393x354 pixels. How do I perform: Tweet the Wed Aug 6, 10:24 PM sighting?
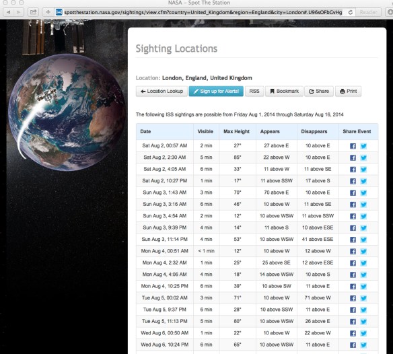point(363,345)
